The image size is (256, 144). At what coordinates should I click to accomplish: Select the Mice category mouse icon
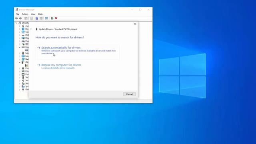[23, 53]
